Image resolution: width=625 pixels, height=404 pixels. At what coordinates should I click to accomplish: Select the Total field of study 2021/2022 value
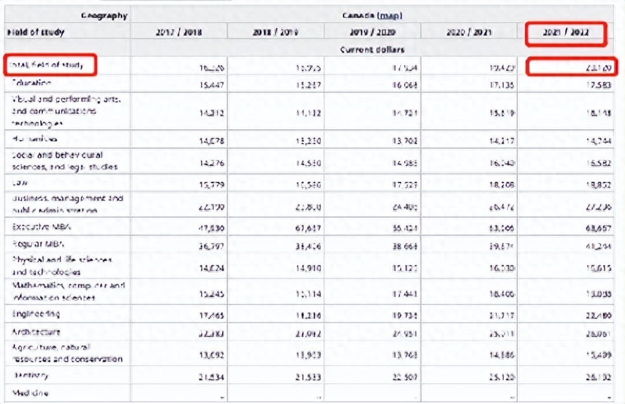(x=570, y=66)
